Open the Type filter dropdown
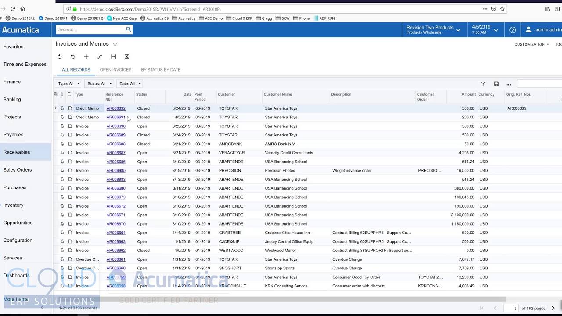The width and height of the screenshot is (562, 316). point(68,83)
